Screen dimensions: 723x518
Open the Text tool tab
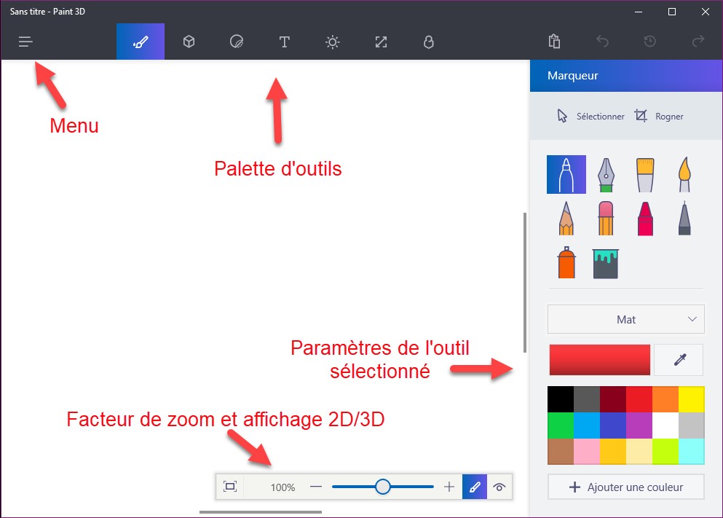point(285,42)
